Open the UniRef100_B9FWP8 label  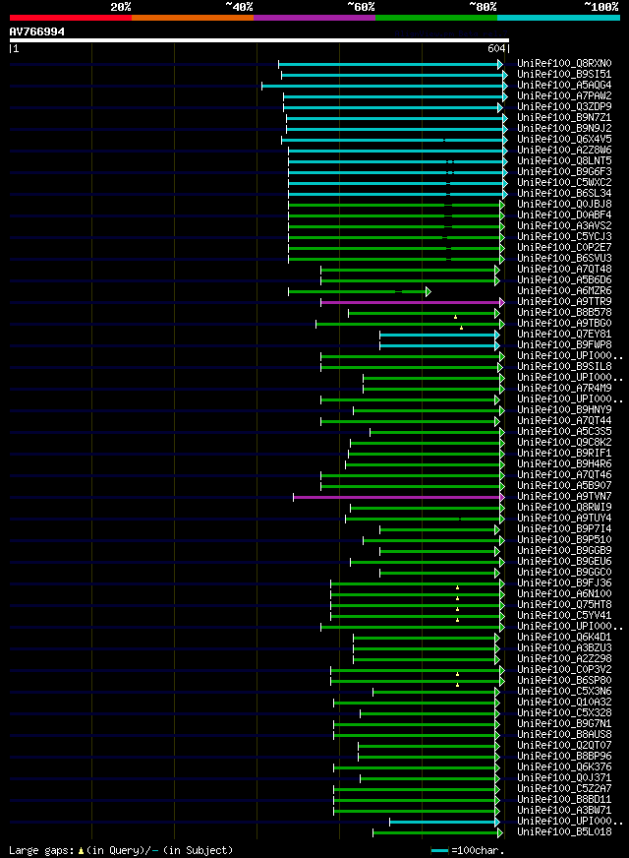(564, 345)
